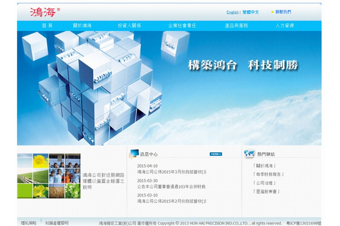Open the MORE button in 訊息中心

pos(216,154)
